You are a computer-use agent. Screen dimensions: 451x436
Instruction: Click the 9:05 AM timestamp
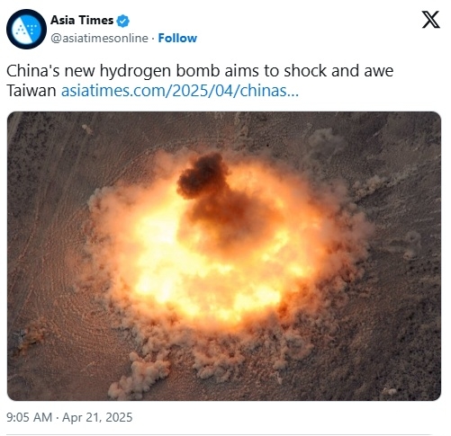pyautogui.click(x=29, y=417)
